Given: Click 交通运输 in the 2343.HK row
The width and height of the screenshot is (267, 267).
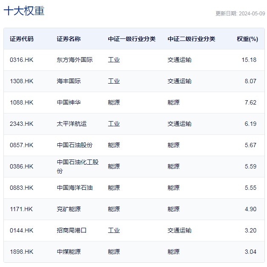Looking at the screenshot, I should 179,124.
